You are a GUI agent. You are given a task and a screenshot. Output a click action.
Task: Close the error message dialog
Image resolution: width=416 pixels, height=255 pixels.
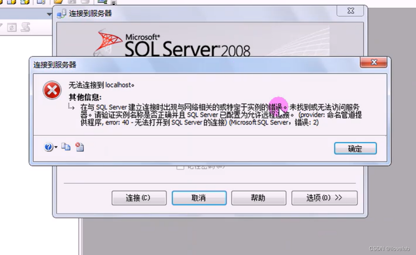[x=374, y=62]
